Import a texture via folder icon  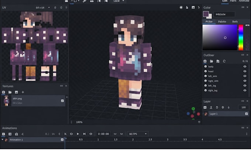click(10, 92)
